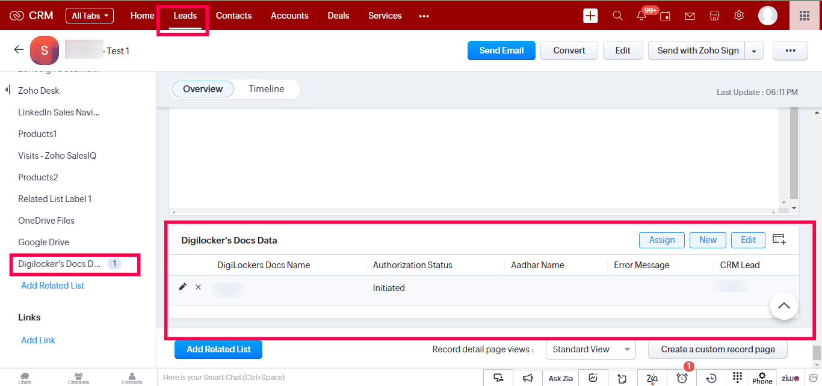The height and width of the screenshot is (386, 822).
Task: Click Assign in Digilocker's Docs Data
Action: click(662, 240)
